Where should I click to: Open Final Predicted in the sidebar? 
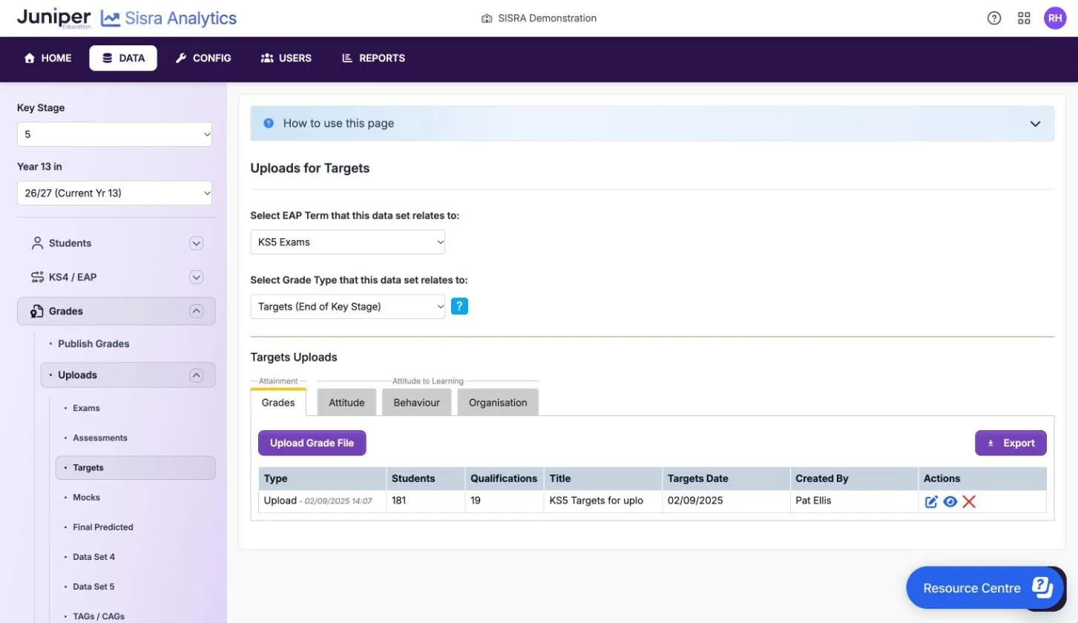click(x=103, y=527)
